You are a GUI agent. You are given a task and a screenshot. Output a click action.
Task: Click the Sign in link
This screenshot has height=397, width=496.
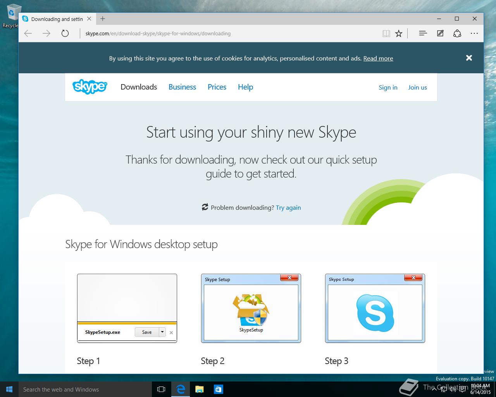click(388, 87)
